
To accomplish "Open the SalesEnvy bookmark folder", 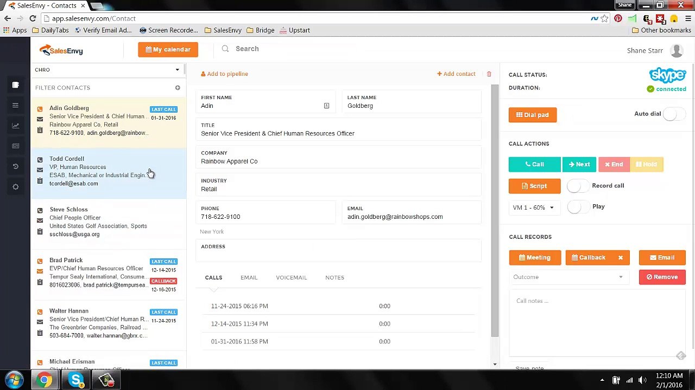I will coord(223,30).
